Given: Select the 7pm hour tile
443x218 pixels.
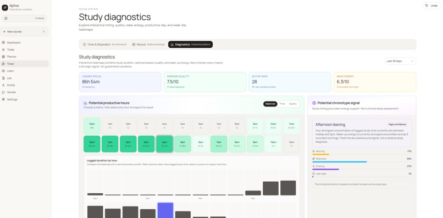Looking at the screenshot, I should pos(219,144).
